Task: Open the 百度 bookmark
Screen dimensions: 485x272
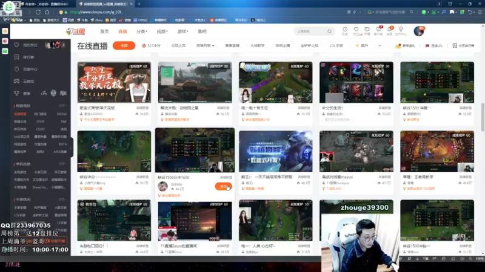Action: tap(69, 20)
